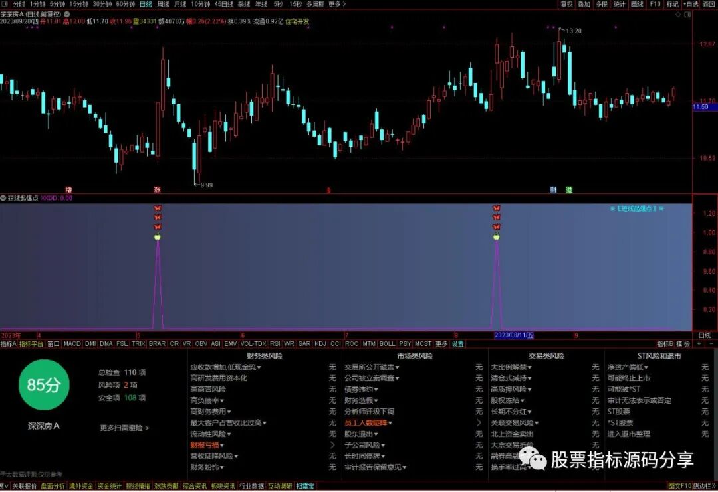
Task: Select OBV indicator
Action: click(201, 343)
